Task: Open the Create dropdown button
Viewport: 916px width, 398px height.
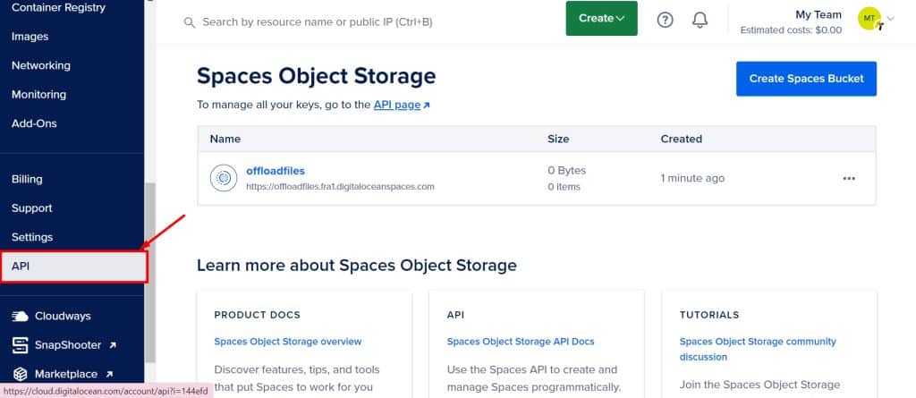Action: click(602, 18)
